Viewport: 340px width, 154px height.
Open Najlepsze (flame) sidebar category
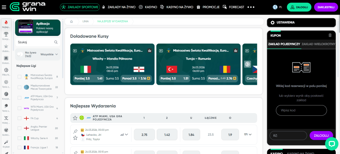pos(6,22)
